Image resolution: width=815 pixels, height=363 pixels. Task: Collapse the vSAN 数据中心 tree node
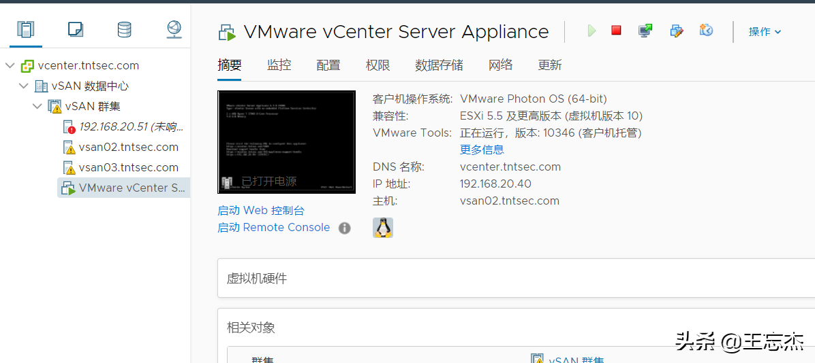(23, 86)
